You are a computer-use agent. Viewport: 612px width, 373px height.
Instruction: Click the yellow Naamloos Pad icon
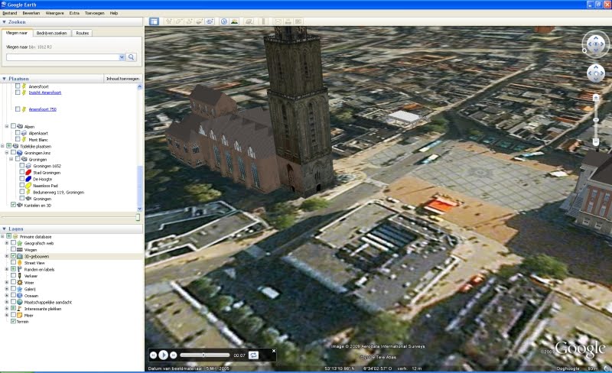tap(28, 186)
